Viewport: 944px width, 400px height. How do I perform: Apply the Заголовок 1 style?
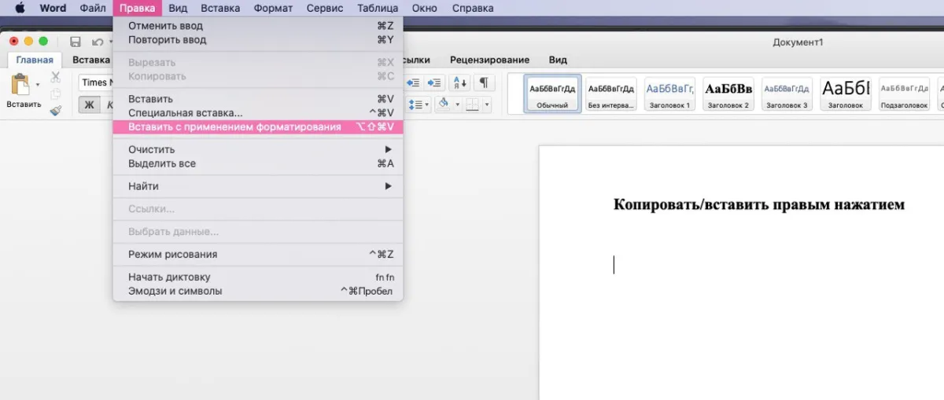click(669, 94)
